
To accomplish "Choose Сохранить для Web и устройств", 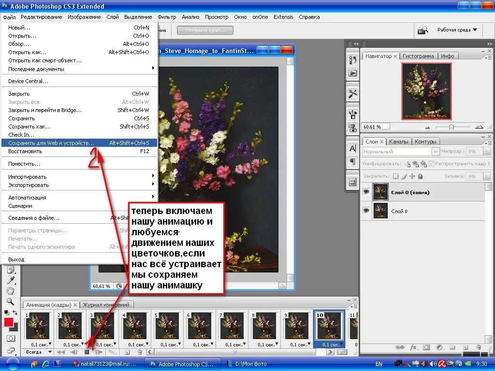I will [79, 143].
